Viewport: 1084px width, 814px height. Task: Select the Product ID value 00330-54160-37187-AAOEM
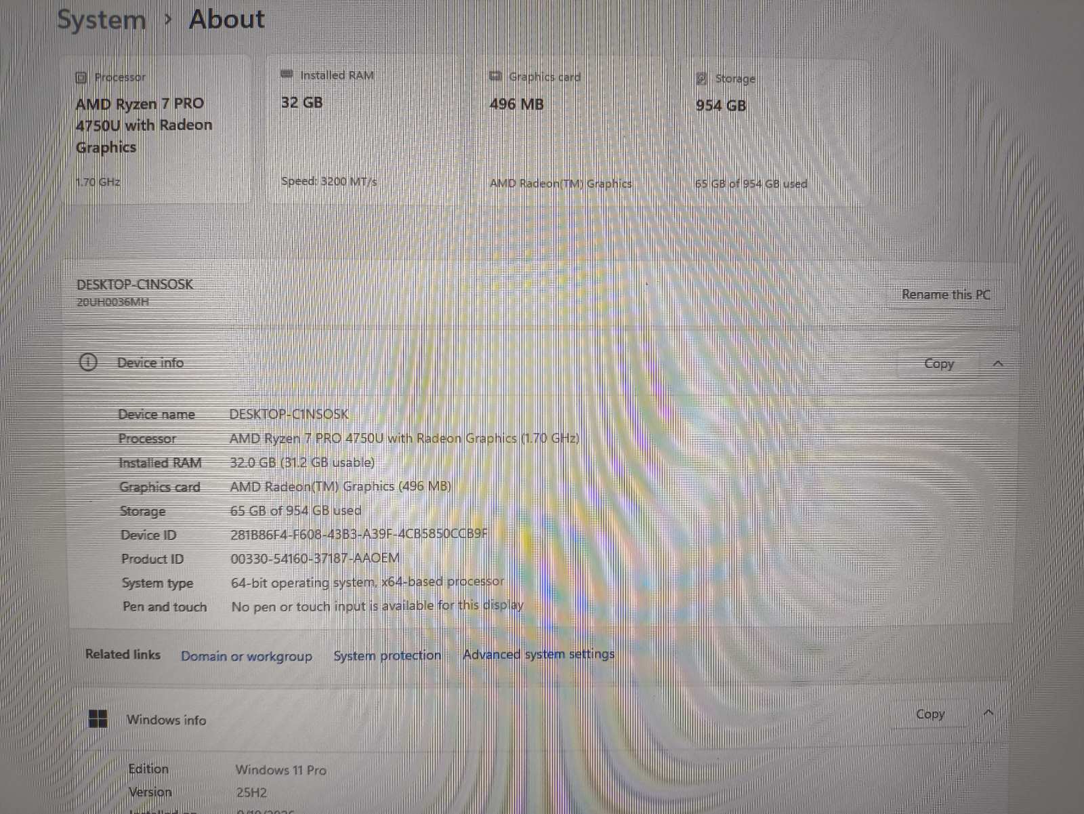coord(315,558)
